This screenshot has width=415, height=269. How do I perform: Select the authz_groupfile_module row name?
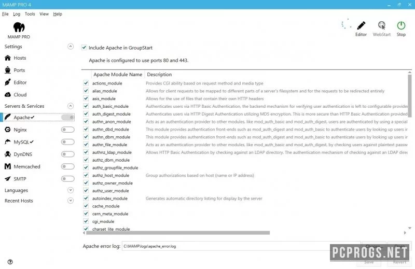pos(115,168)
